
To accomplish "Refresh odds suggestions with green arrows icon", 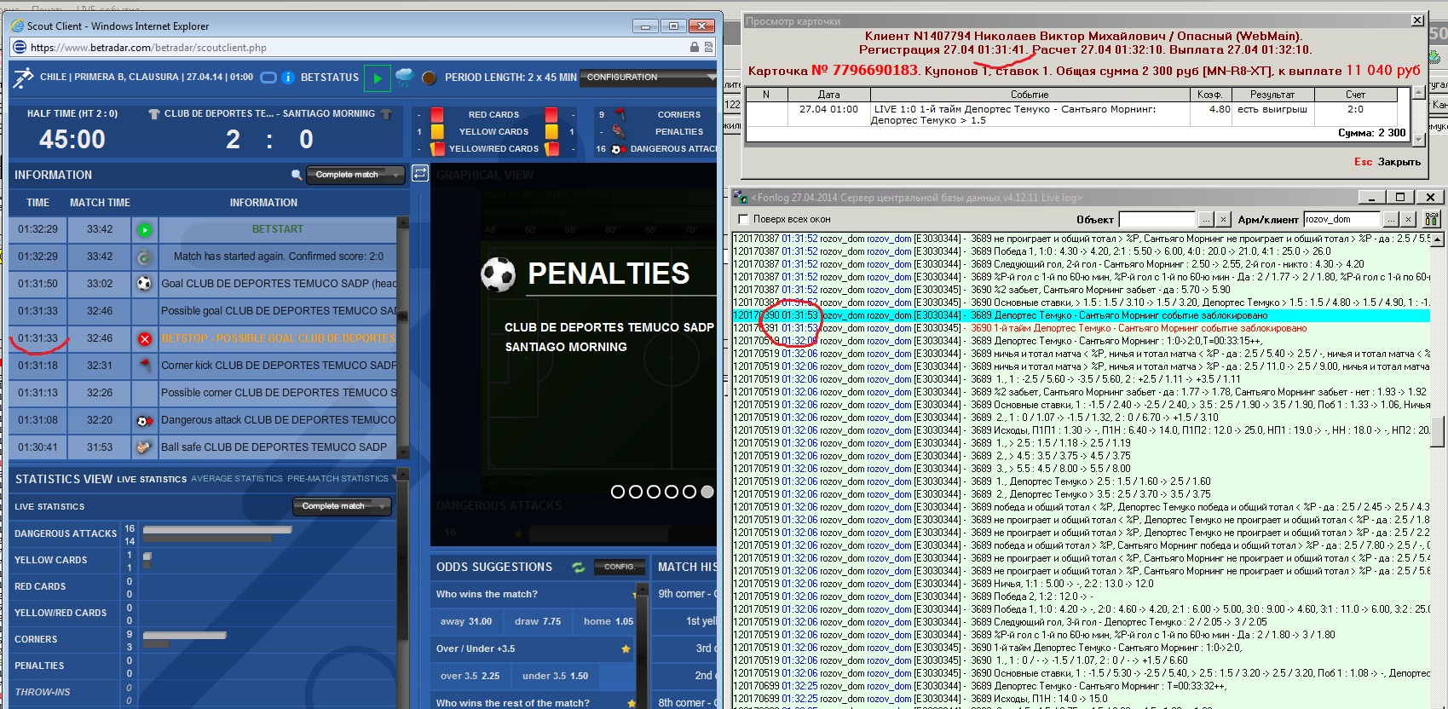I will 579,567.
